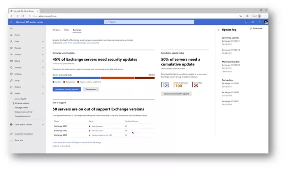
Task: Open the settings gear in the blue header
Action: pos(253,22)
